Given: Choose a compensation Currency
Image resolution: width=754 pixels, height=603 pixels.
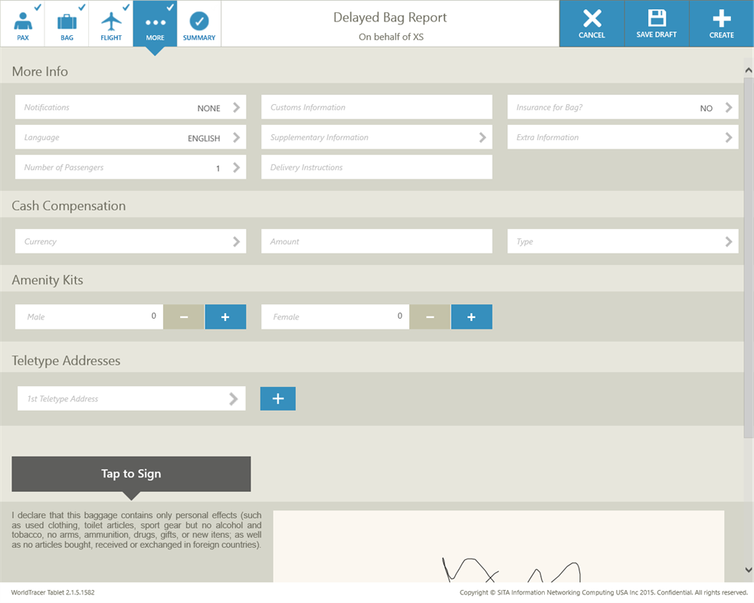Looking at the screenshot, I should (x=130, y=241).
